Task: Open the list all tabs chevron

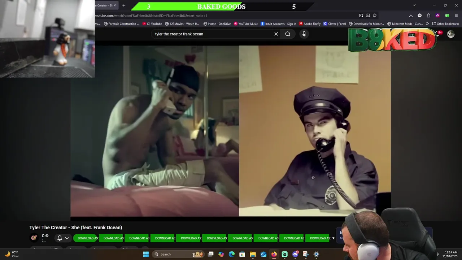Action: pyautogui.click(x=414, y=5)
